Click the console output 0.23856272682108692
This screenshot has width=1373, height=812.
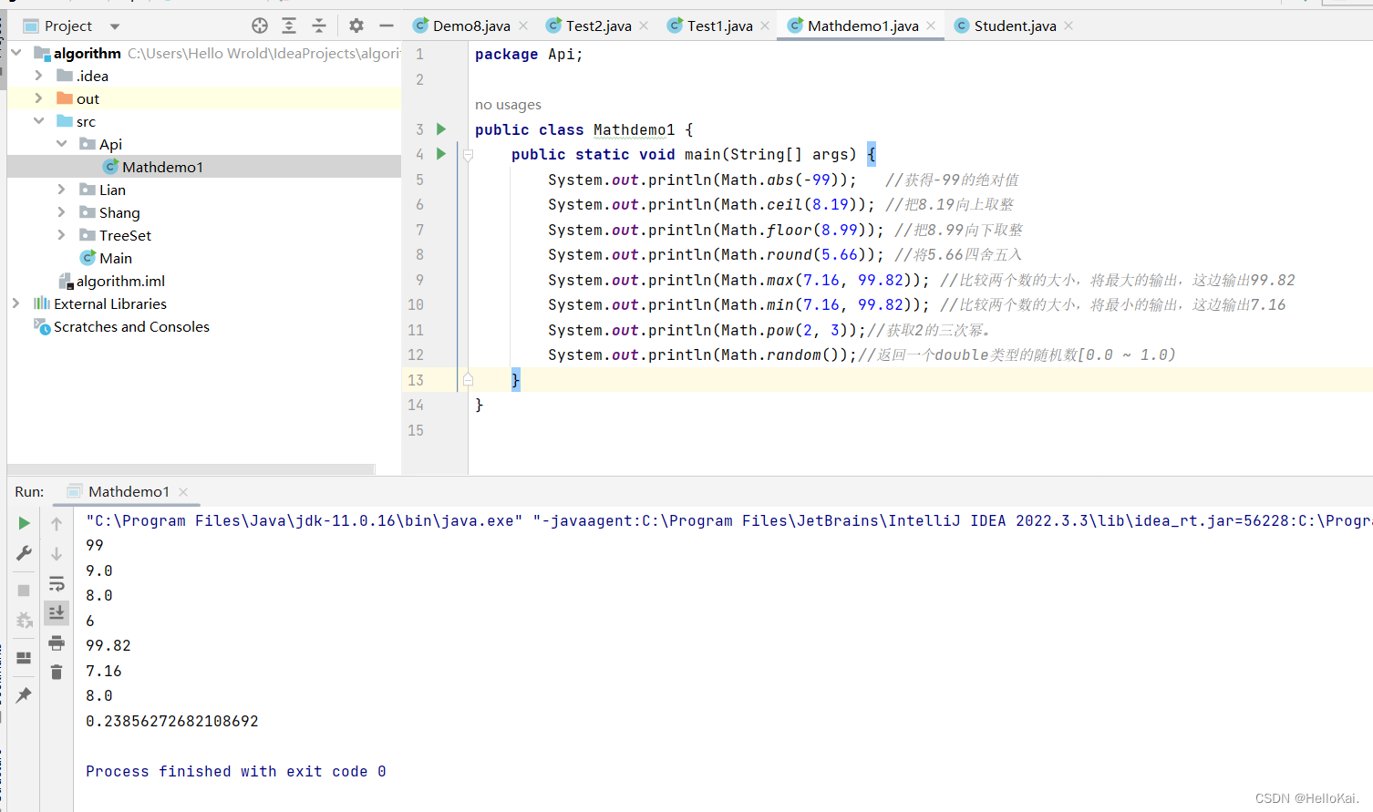pyautogui.click(x=172, y=721)
